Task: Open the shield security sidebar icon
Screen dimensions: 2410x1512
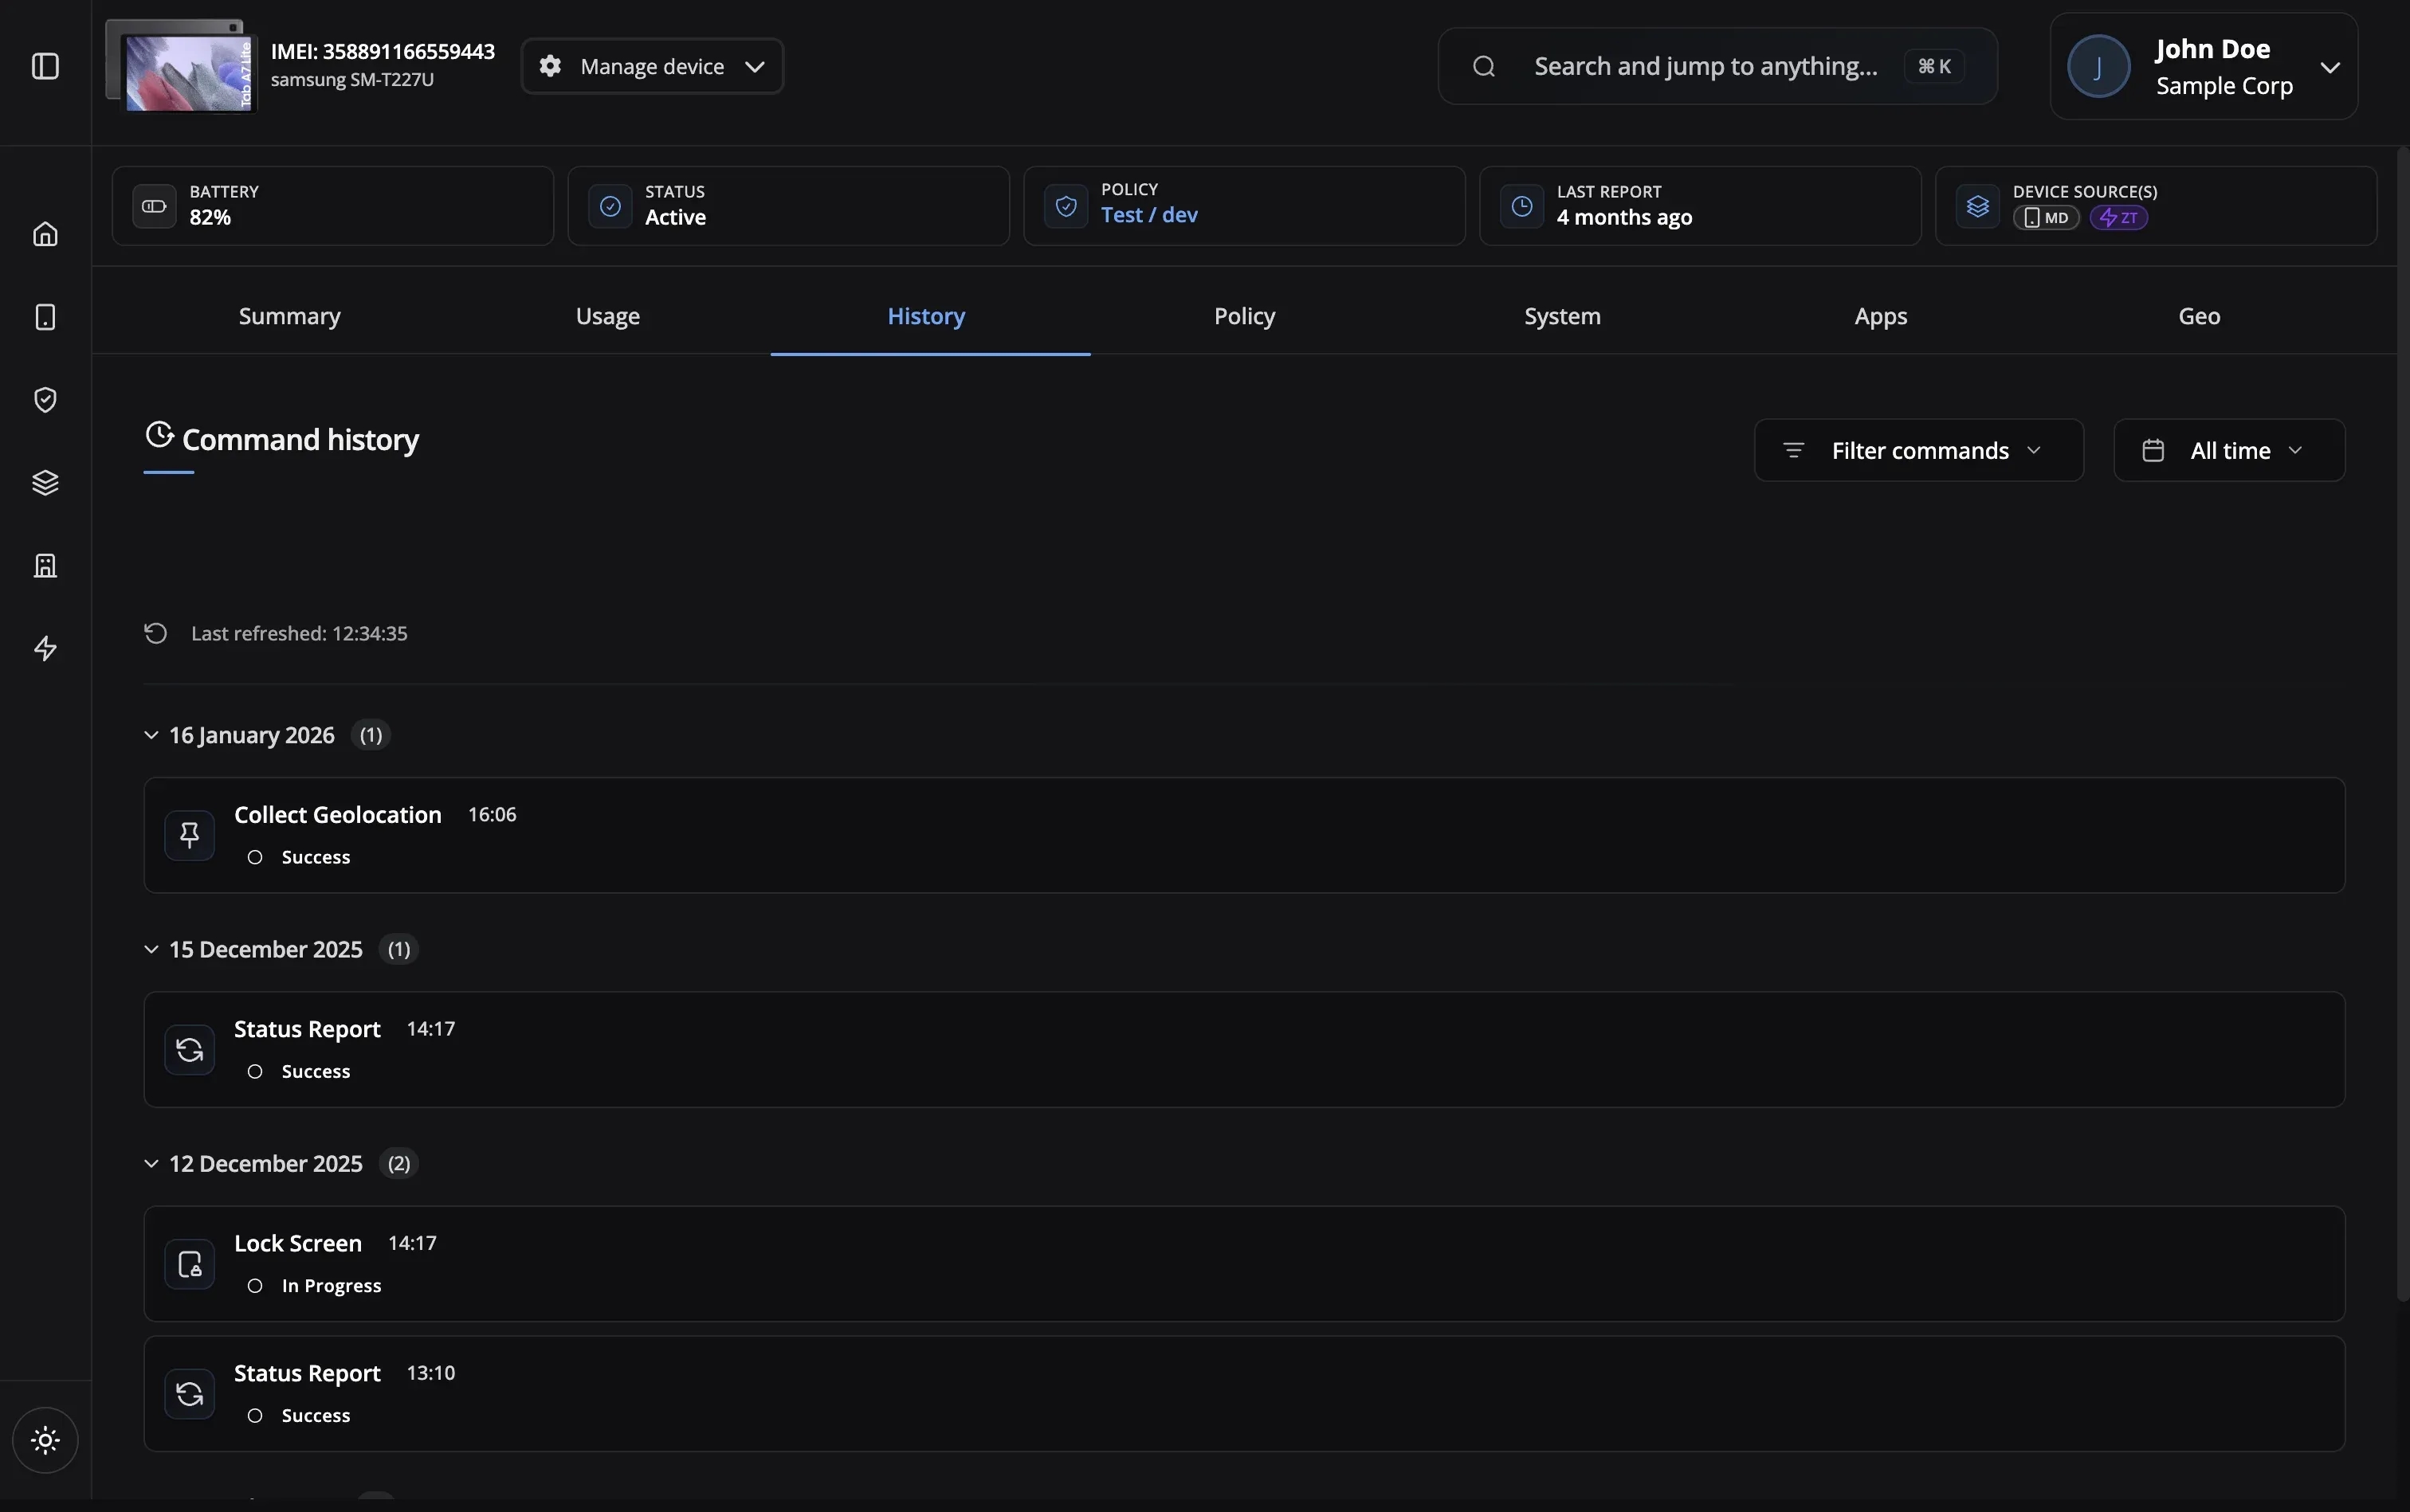Action: click(x=45, y=399)
